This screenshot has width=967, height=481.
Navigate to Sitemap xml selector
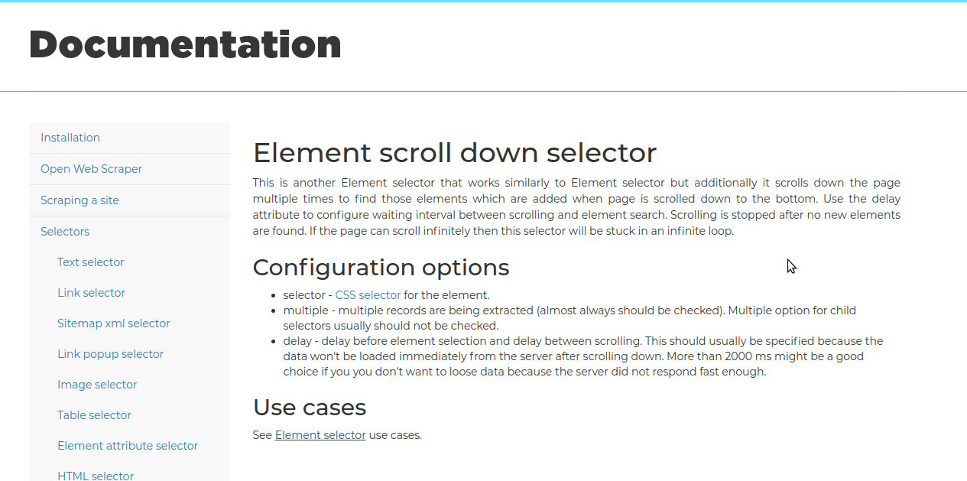point(113,323)
